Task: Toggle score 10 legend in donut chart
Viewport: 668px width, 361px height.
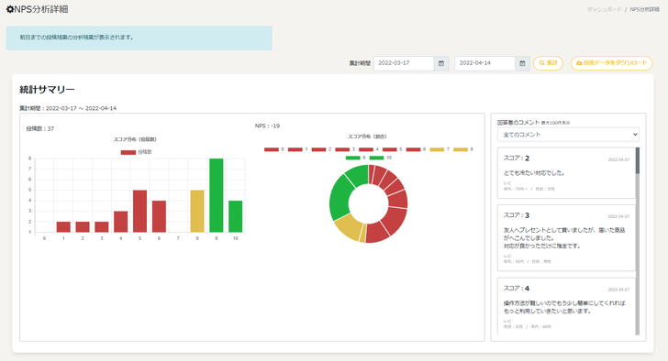Action: coord(381,158)
